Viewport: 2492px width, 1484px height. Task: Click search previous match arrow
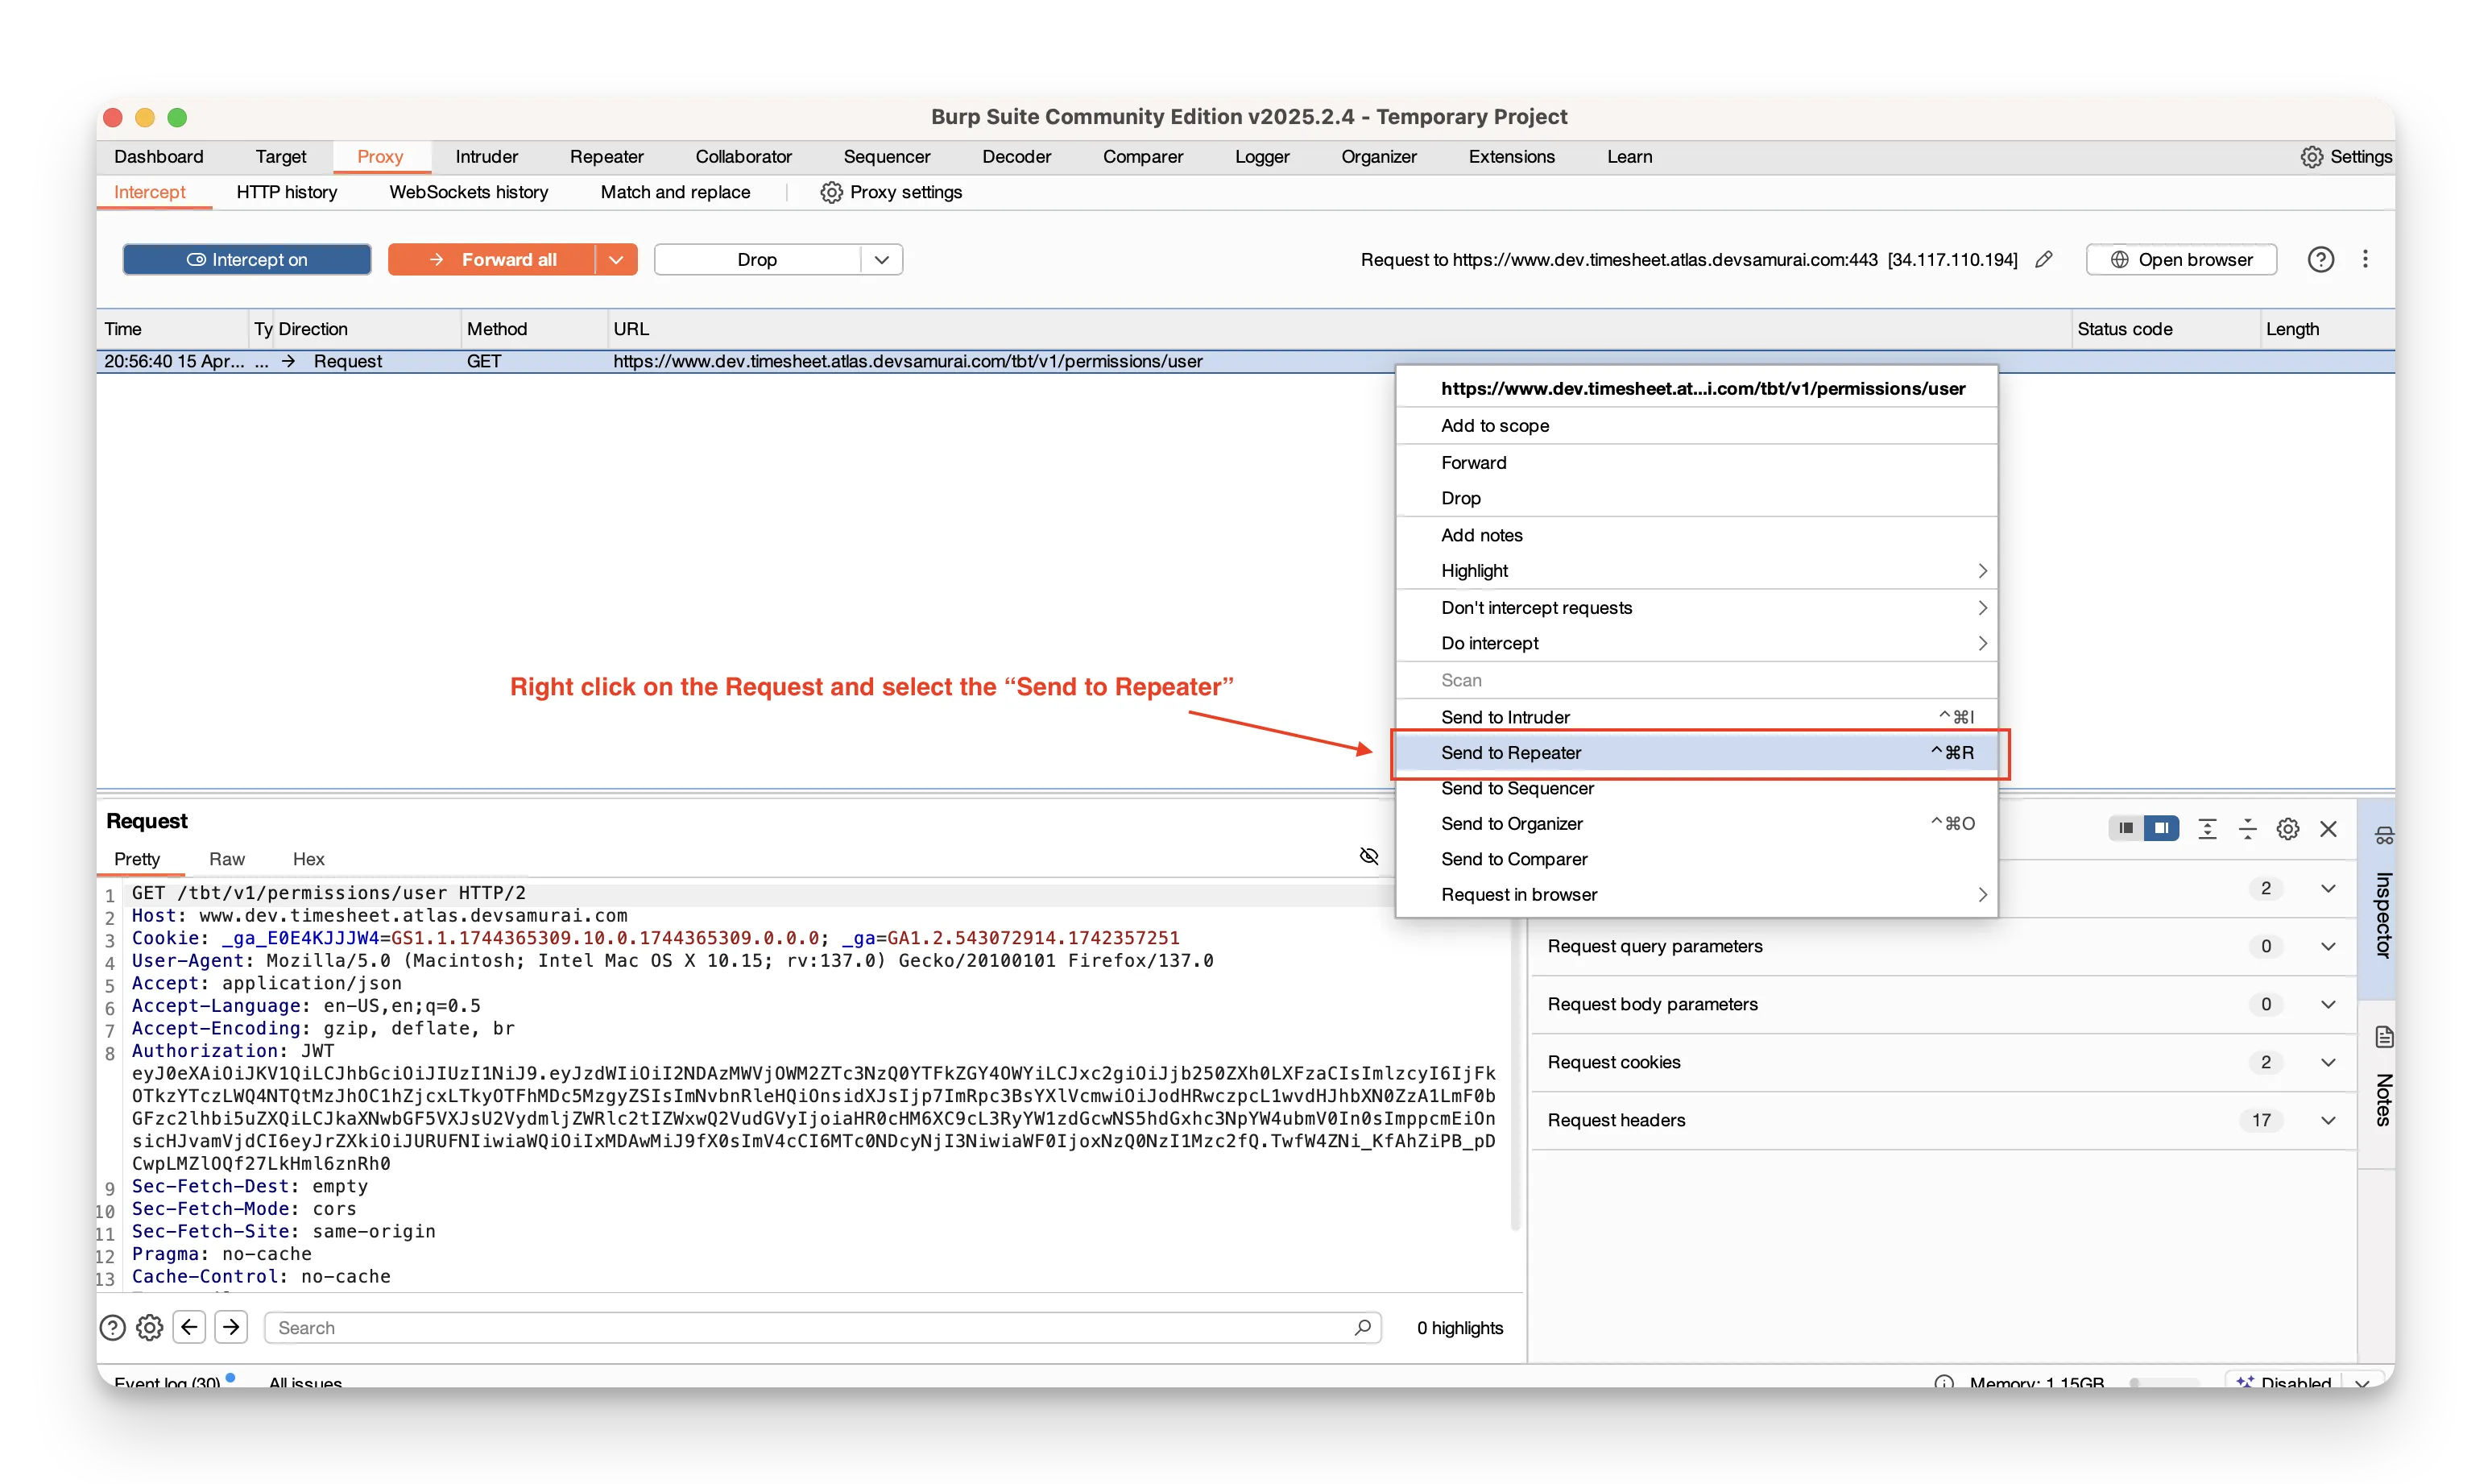(189, 1327)
